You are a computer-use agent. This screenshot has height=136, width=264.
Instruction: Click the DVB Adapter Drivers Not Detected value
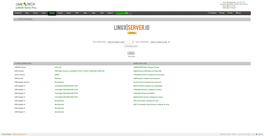point(59,82)
